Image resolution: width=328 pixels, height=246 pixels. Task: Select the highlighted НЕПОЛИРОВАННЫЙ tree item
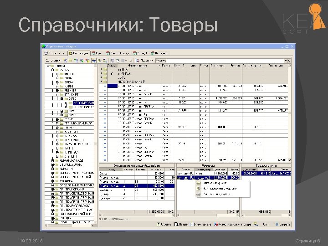[83, 103]
